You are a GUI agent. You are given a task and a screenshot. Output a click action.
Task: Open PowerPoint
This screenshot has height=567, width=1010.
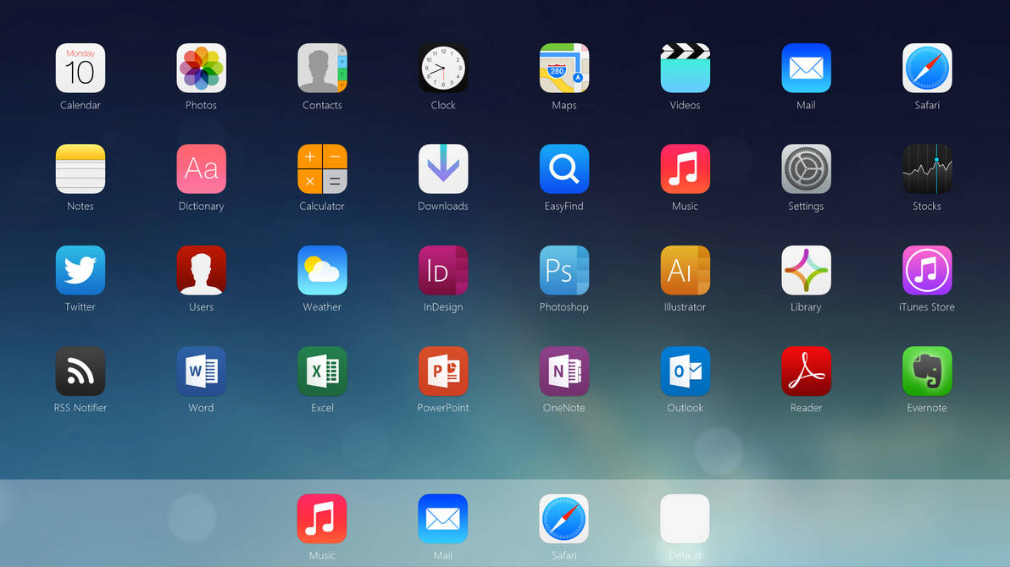pyautogui.click(x=442, y=371)
